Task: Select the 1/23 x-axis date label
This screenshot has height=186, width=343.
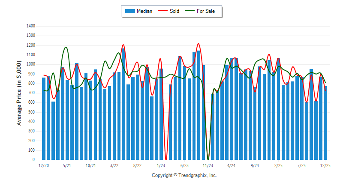Action: (x=161, y=165)
